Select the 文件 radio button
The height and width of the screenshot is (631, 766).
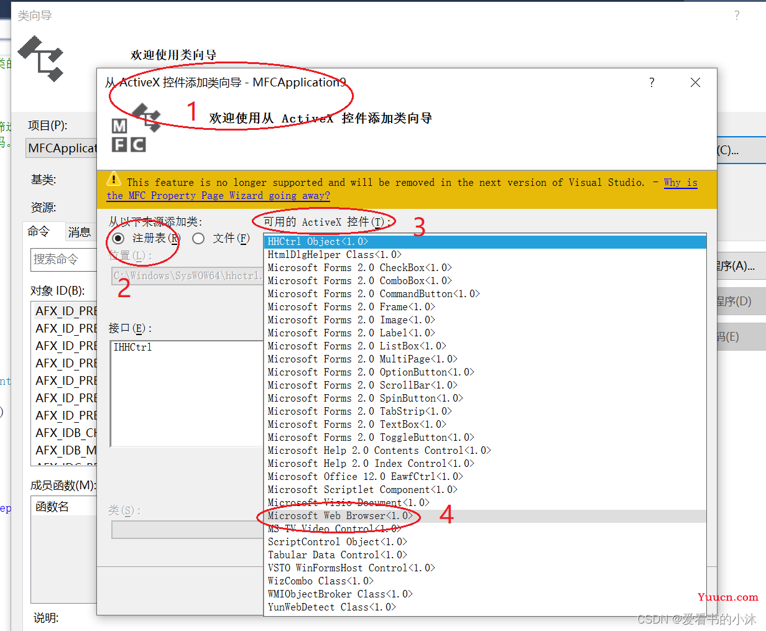pos(198,239)
